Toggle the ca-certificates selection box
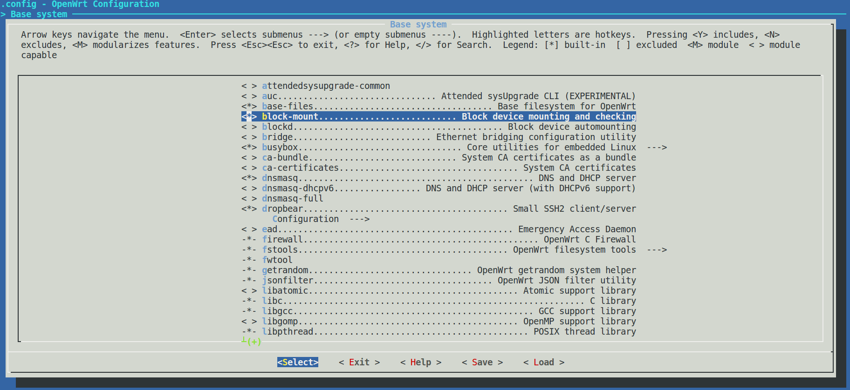This screenshot has height=390, width=850. pos(249,168)
